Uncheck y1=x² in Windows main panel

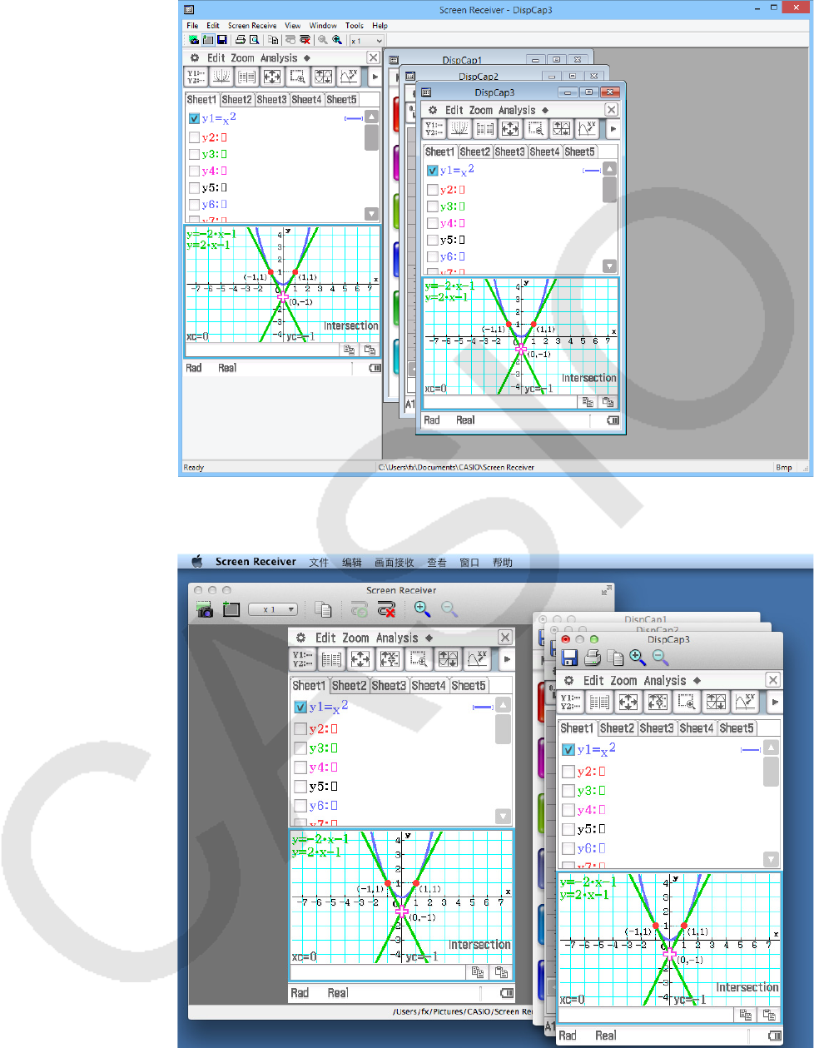(x=194, y=118)
